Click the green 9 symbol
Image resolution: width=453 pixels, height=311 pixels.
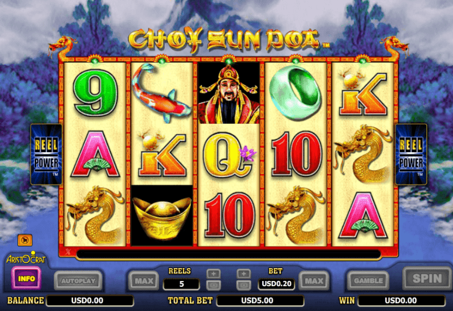(96, 93)
